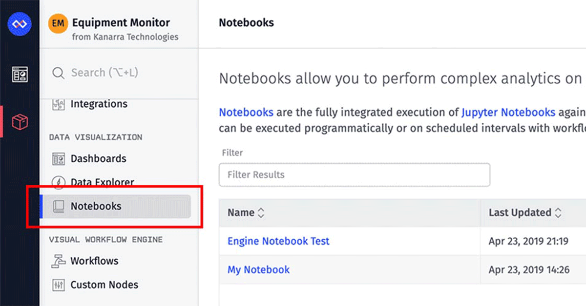Open Custom Nodes in the sidebar

(104, 285)
